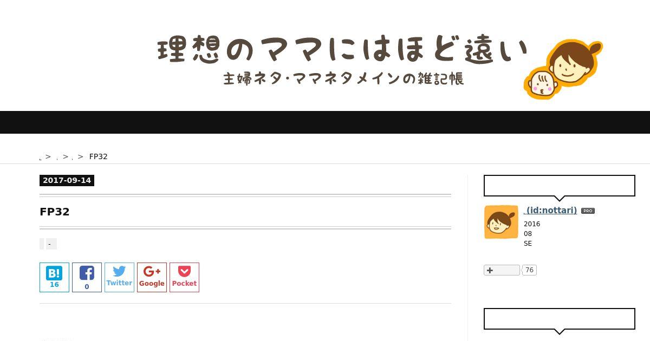Viewport: 650px width, 341px height.
Task: Click the FP32 breadcrumb entry
Action: pos(99,156)
